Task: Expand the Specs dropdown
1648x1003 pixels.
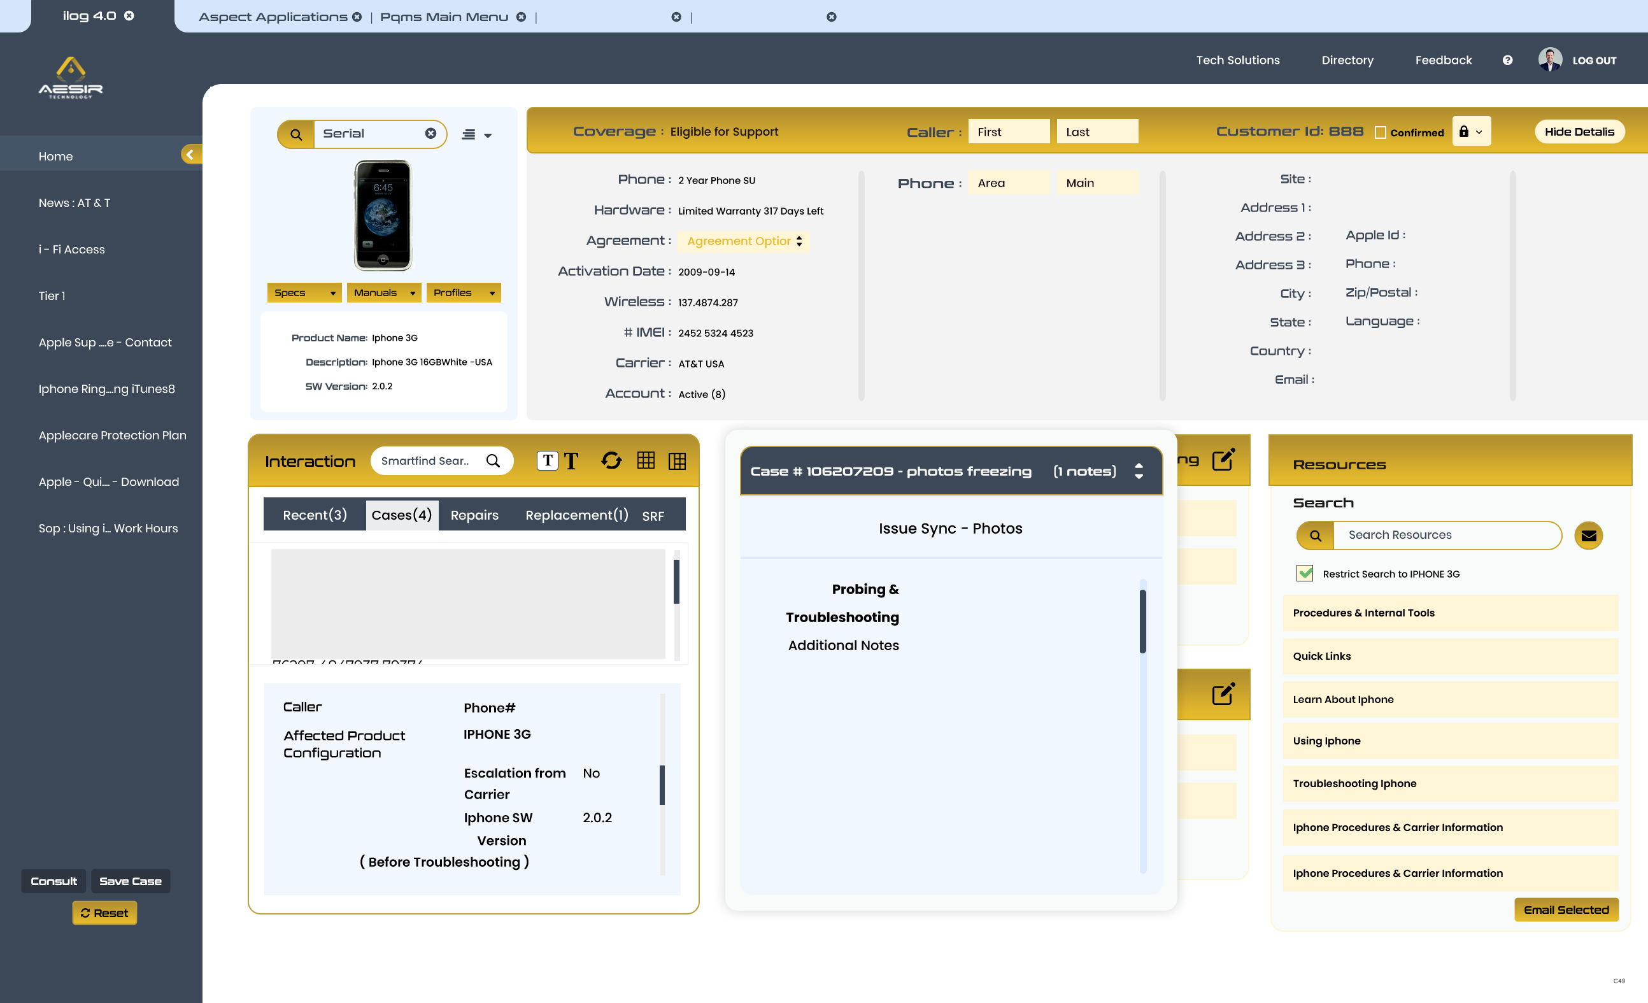Action: click(x=304, y=293)
